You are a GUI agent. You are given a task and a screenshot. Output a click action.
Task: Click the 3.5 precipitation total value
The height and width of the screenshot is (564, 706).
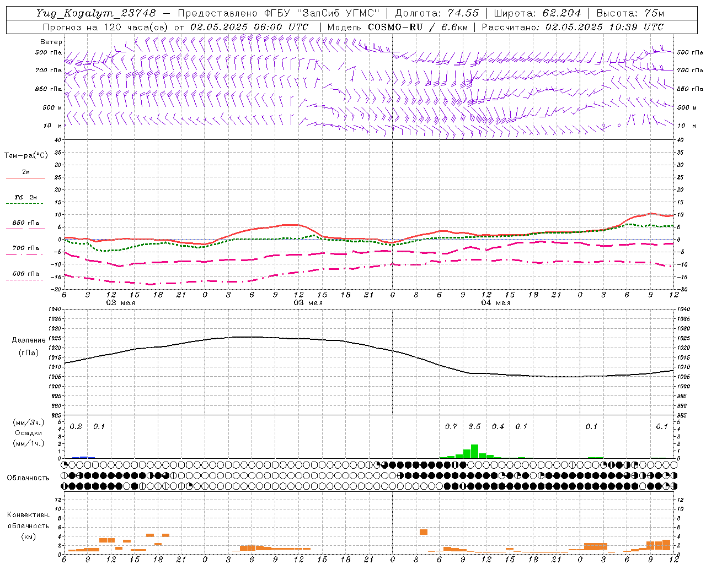(x=474, y=427)
